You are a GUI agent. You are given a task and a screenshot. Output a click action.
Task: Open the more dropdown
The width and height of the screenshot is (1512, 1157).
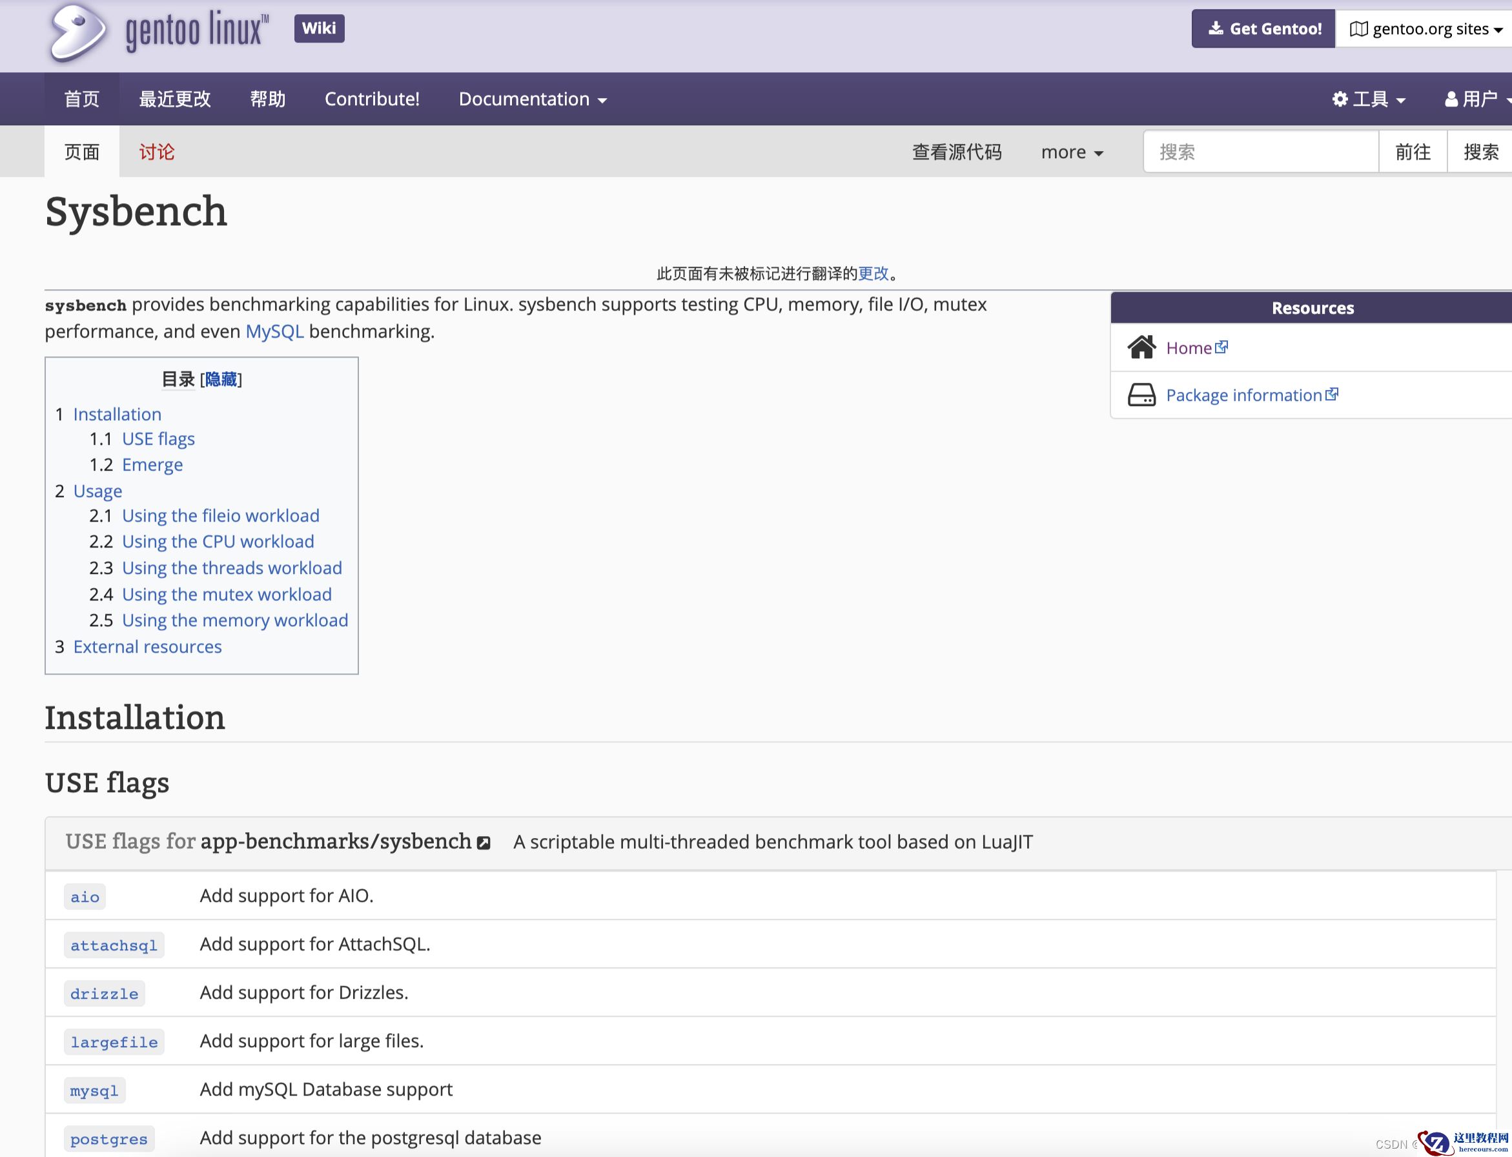[1071, 152]
